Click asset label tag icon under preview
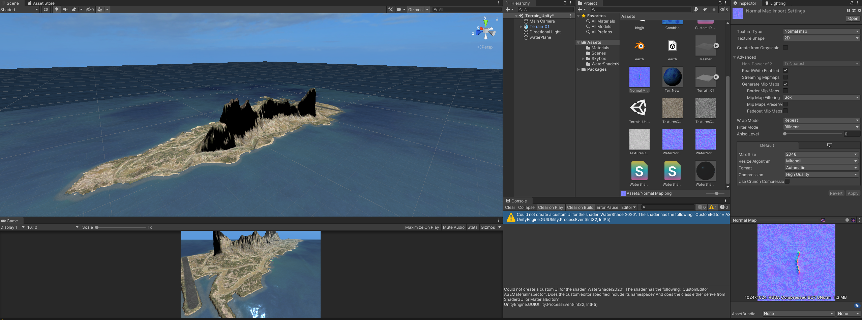The width and height of the screenshot is (862, 320). click(x=857, y=306)
